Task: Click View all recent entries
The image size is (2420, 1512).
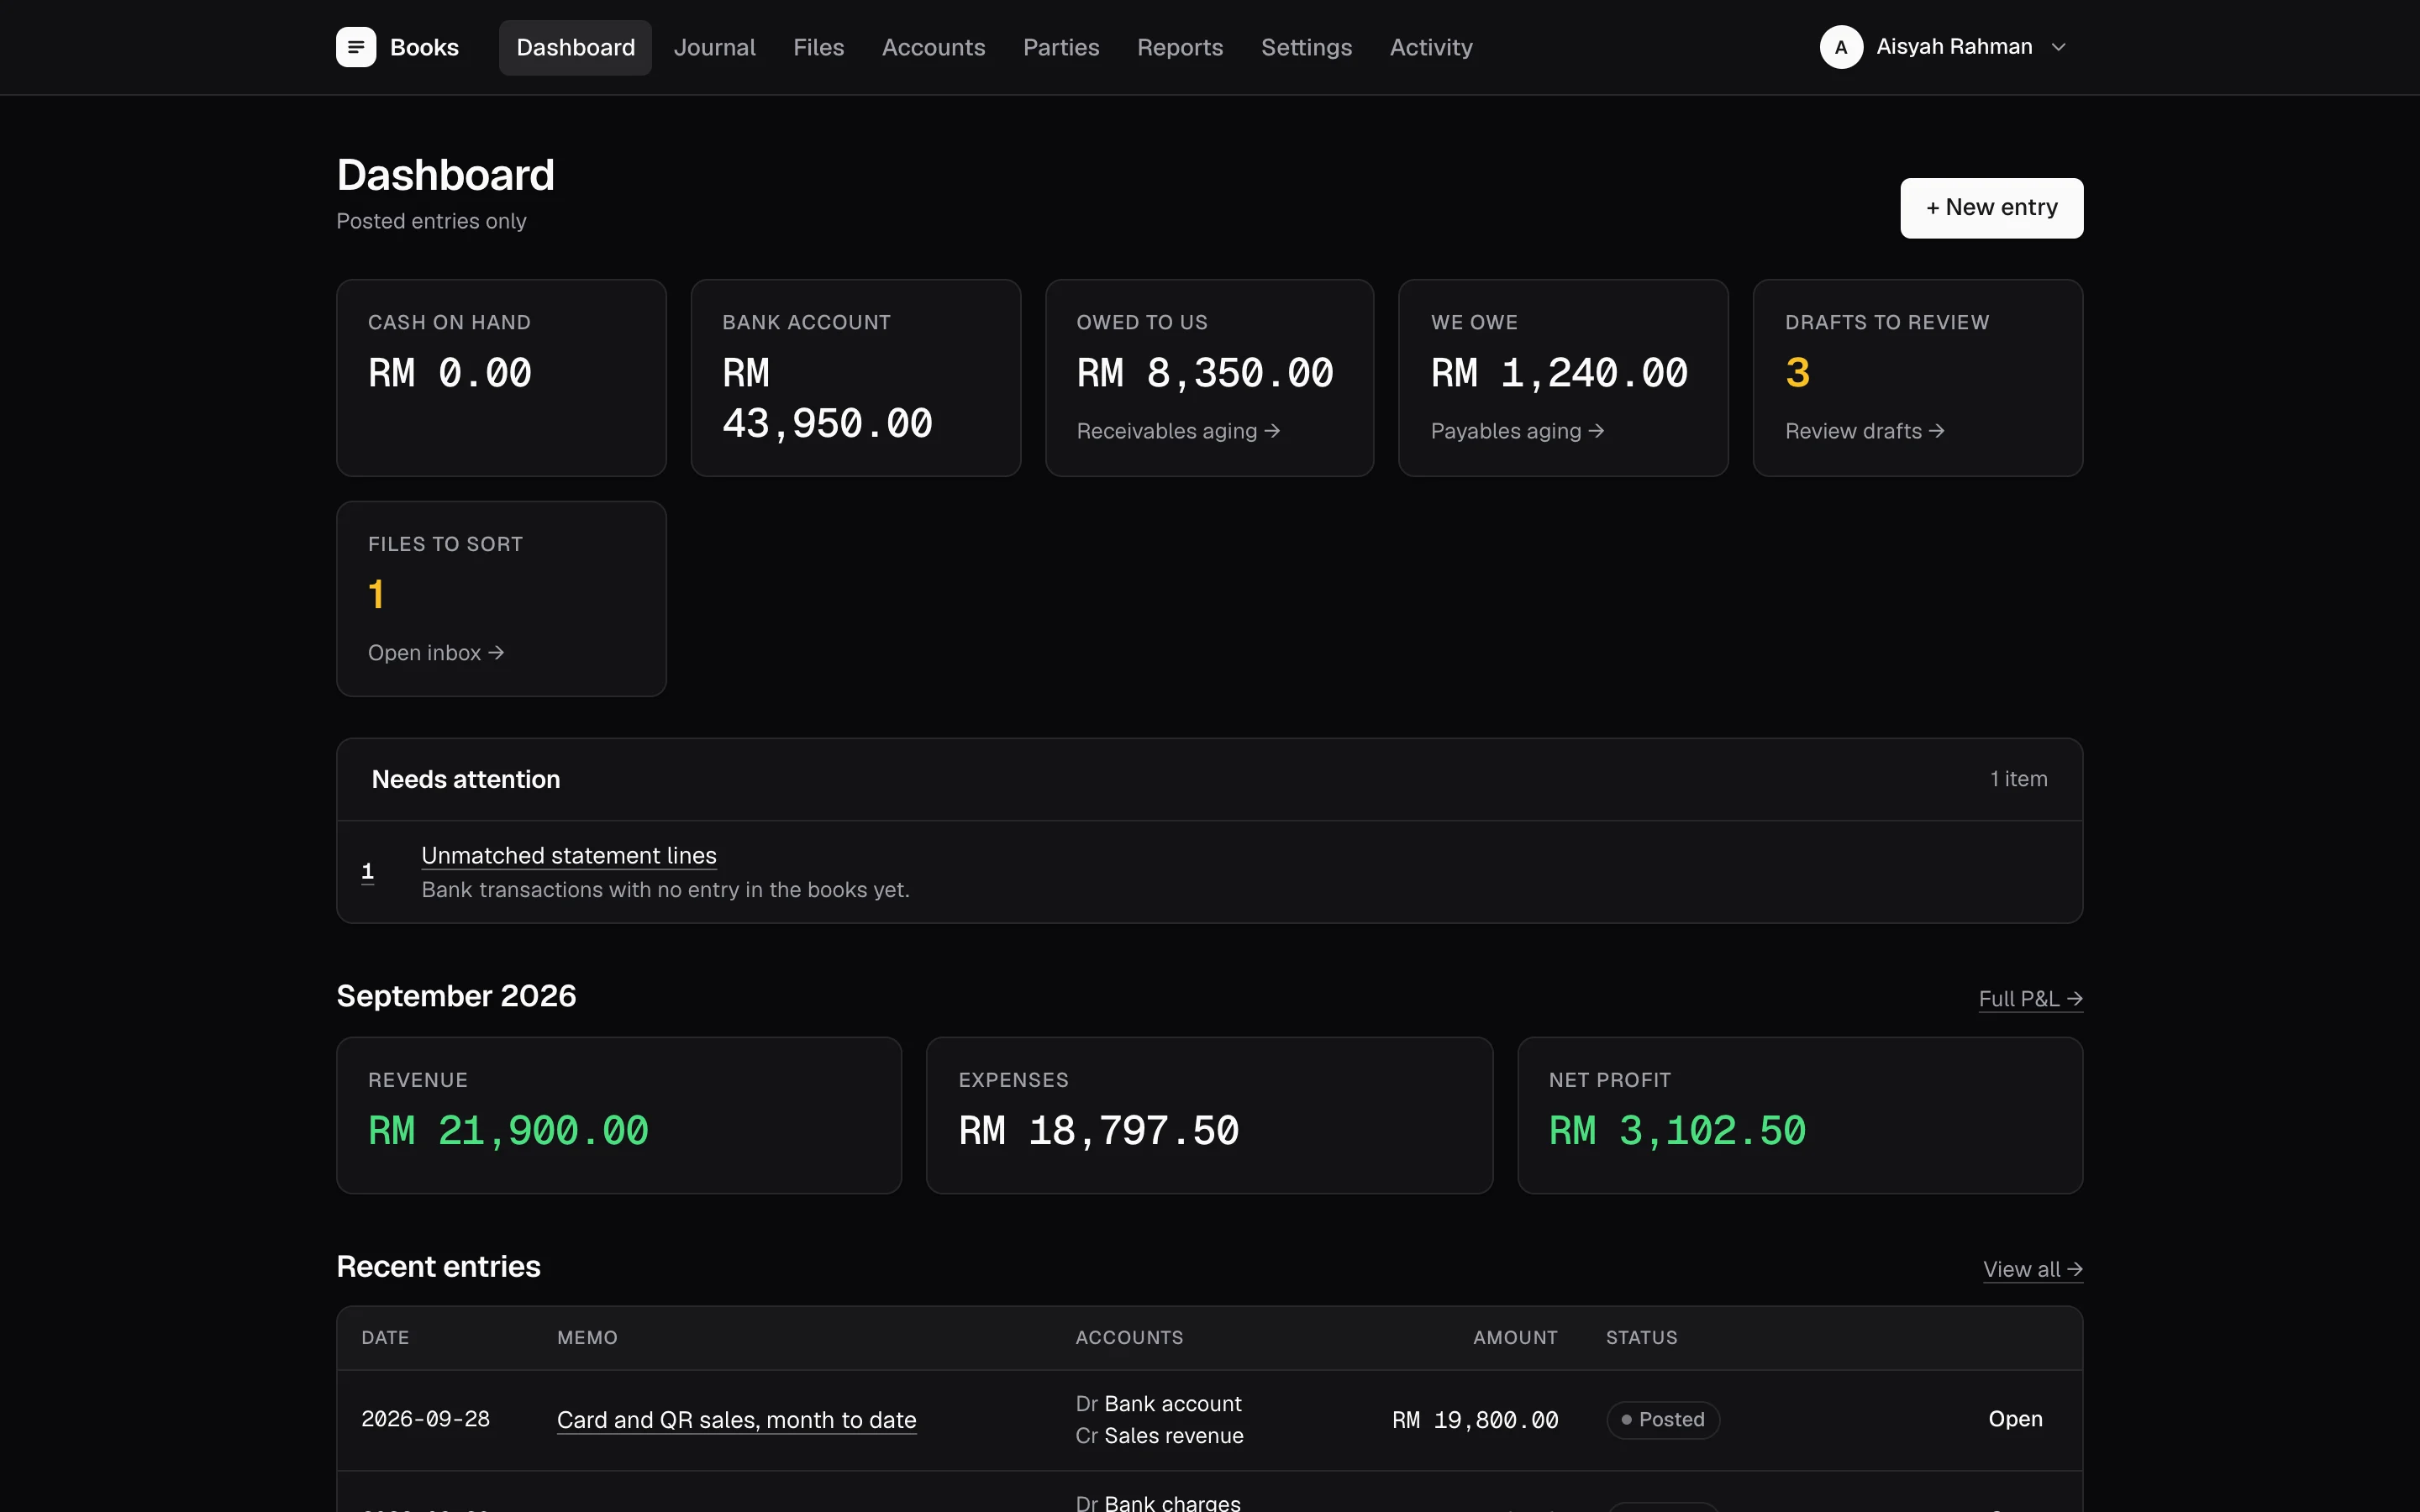Action: [x=2032, y=1269]
